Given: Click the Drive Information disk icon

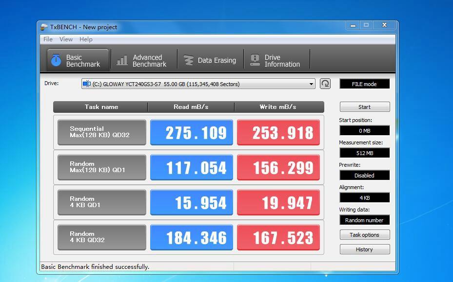Looking at the screenshot, I should pos(255,60).
